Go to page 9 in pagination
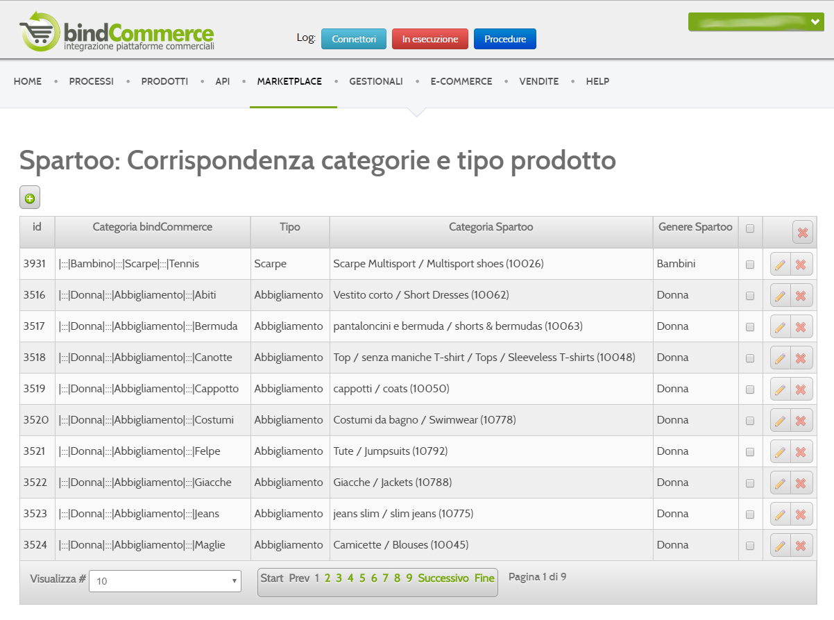This screenshot has height=620, width=834. 409,578
